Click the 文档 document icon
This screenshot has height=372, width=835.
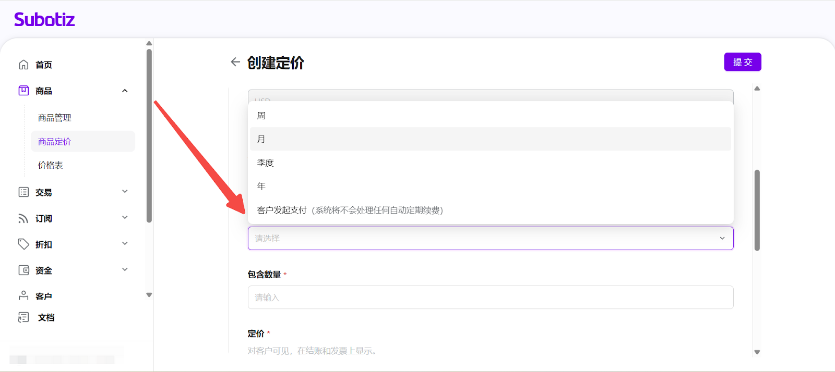(x=23, y=317)
